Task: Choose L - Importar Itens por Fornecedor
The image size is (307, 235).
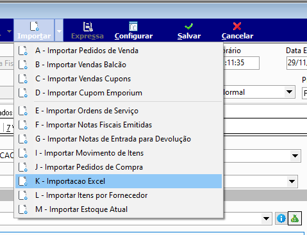Action: (x=119, y=195)
